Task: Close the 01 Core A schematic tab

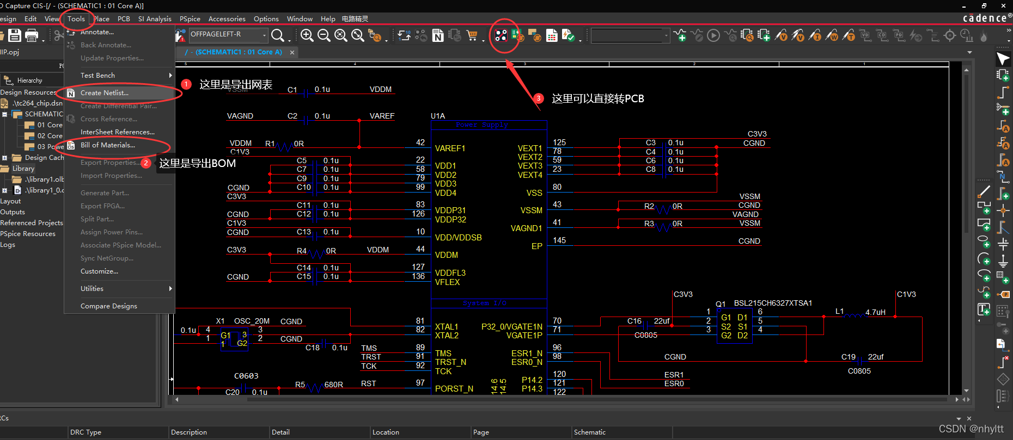Action: [x=292, y=53]
